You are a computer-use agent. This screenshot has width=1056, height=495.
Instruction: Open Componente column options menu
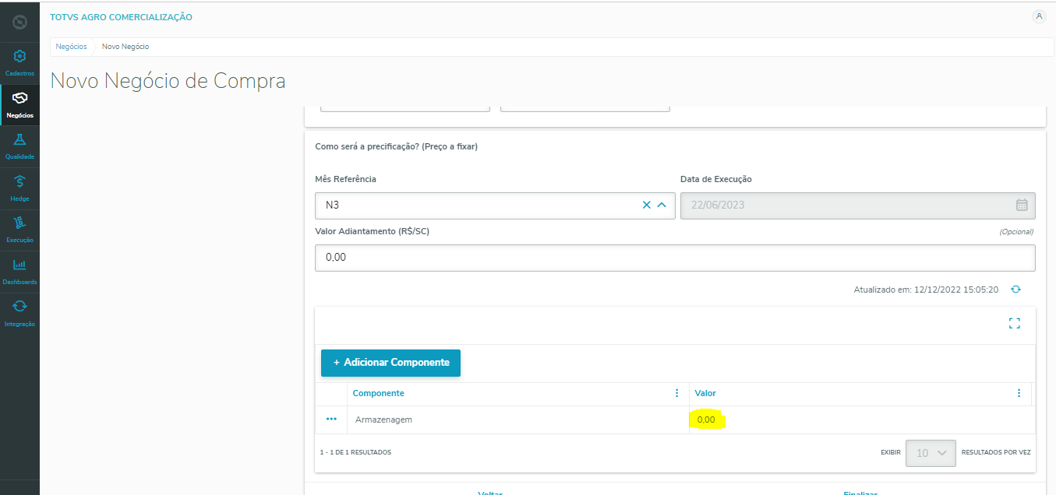click(x=676, y=393)
